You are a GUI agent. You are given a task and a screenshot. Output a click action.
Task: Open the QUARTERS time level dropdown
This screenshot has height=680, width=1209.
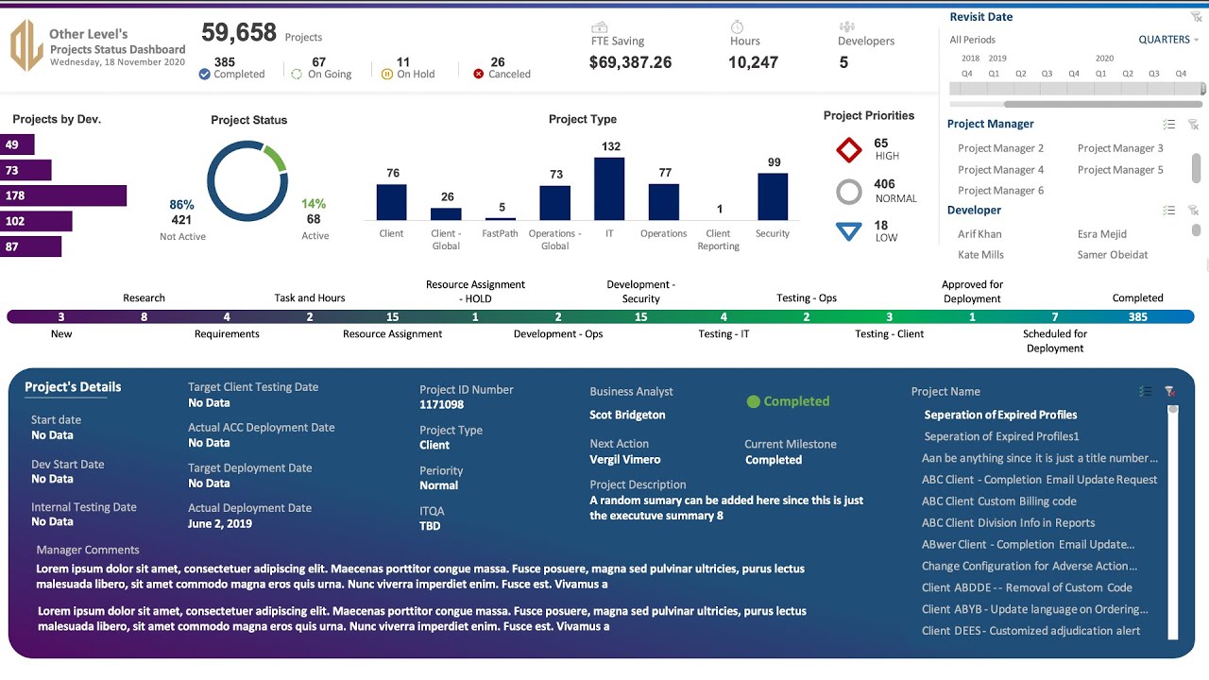tap(1168, 40)
